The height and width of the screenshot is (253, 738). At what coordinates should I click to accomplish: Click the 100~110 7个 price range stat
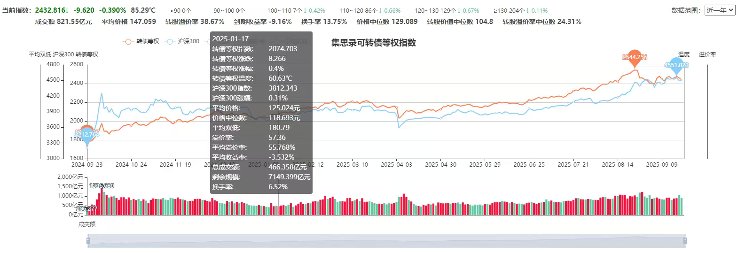pyautogui.click(x=284, y=10)
